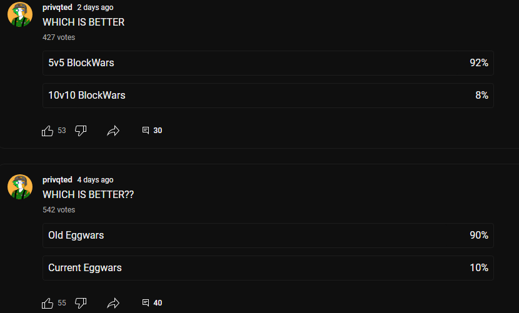The height and width of the screenshot is (313, 519).
Task: Dislike the BlockWars poll post
Action: [81, 131]
